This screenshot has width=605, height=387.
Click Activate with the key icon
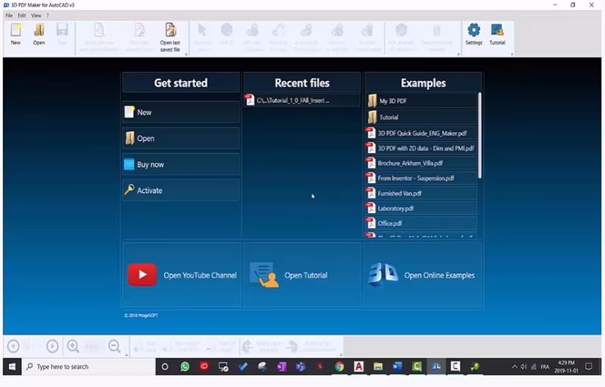click(x=181, y=190)
